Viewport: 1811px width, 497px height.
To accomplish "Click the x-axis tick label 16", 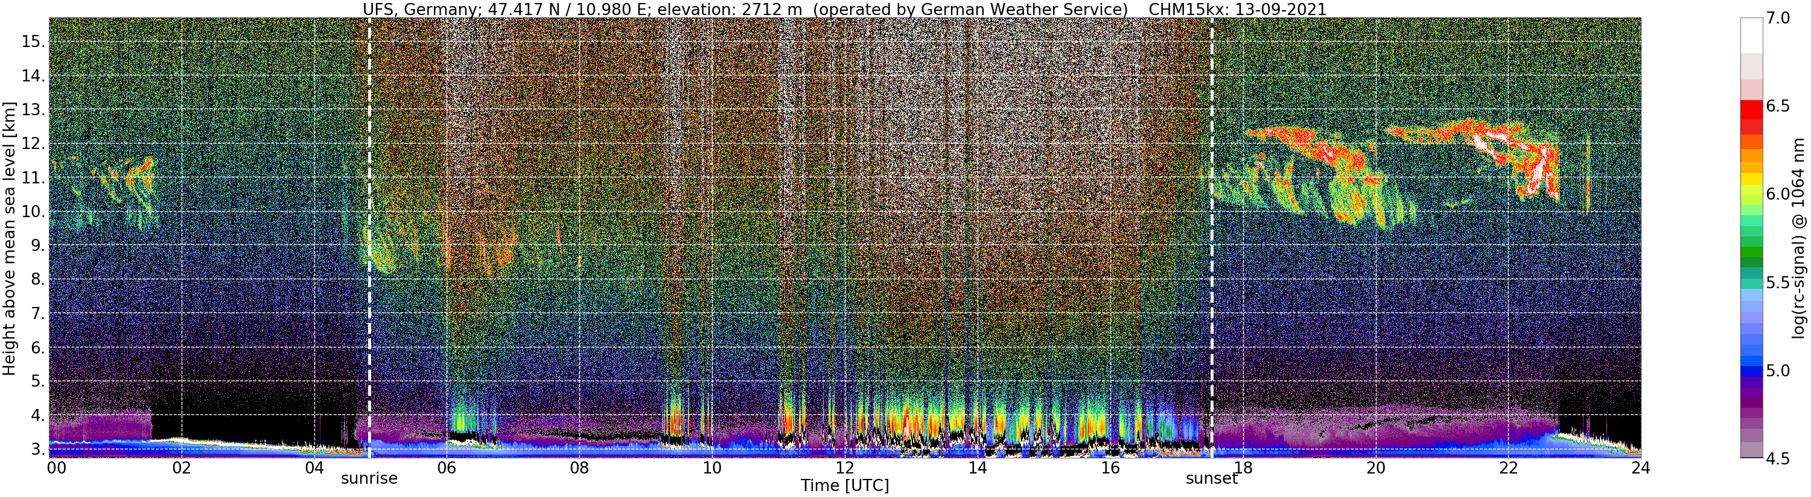I will click(1110, 467).
